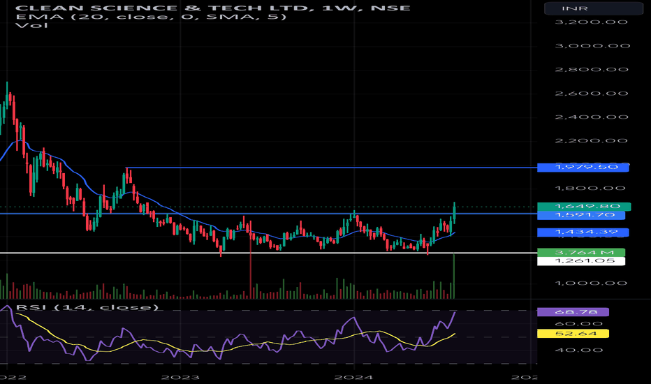Click the 1,000.00 price axis label

click(590, 283)
